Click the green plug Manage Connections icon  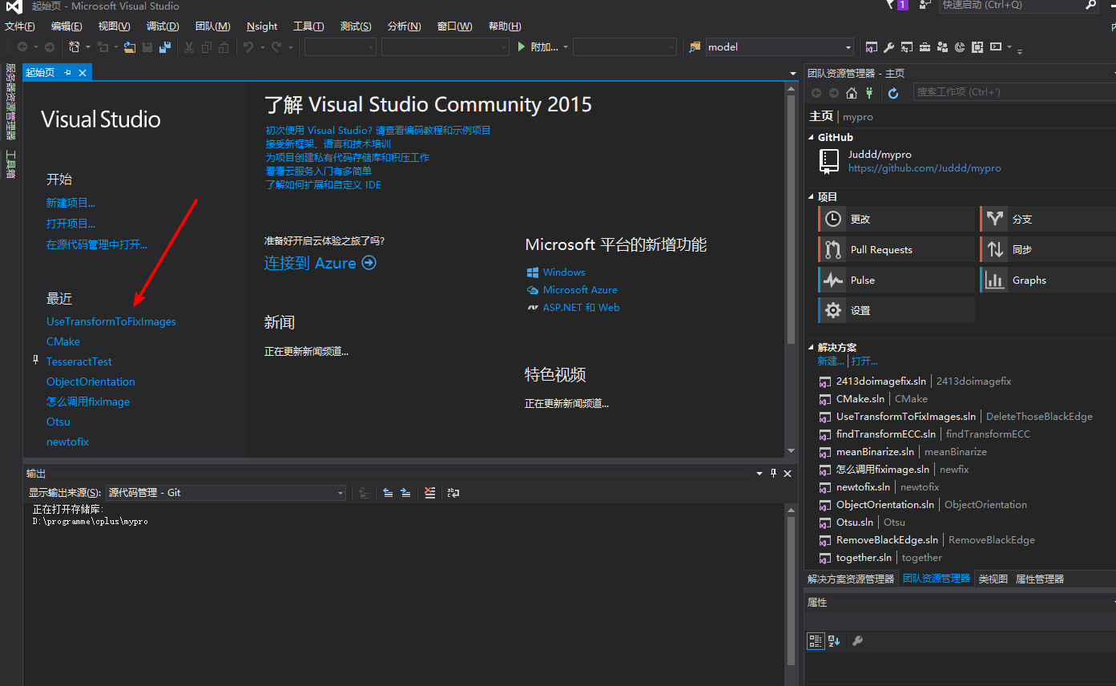868,93
